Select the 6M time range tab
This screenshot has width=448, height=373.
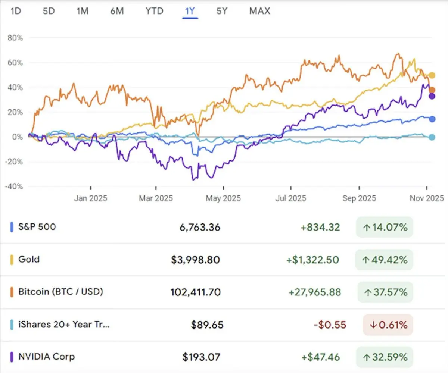pos(116,11)
